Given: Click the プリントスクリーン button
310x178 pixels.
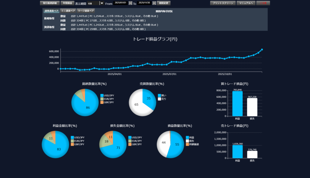Looking at the screenshot, I should pyautogui.click(x=222, y=3).
